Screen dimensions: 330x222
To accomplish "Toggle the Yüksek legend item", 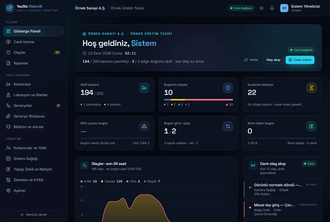I will 112,181.
